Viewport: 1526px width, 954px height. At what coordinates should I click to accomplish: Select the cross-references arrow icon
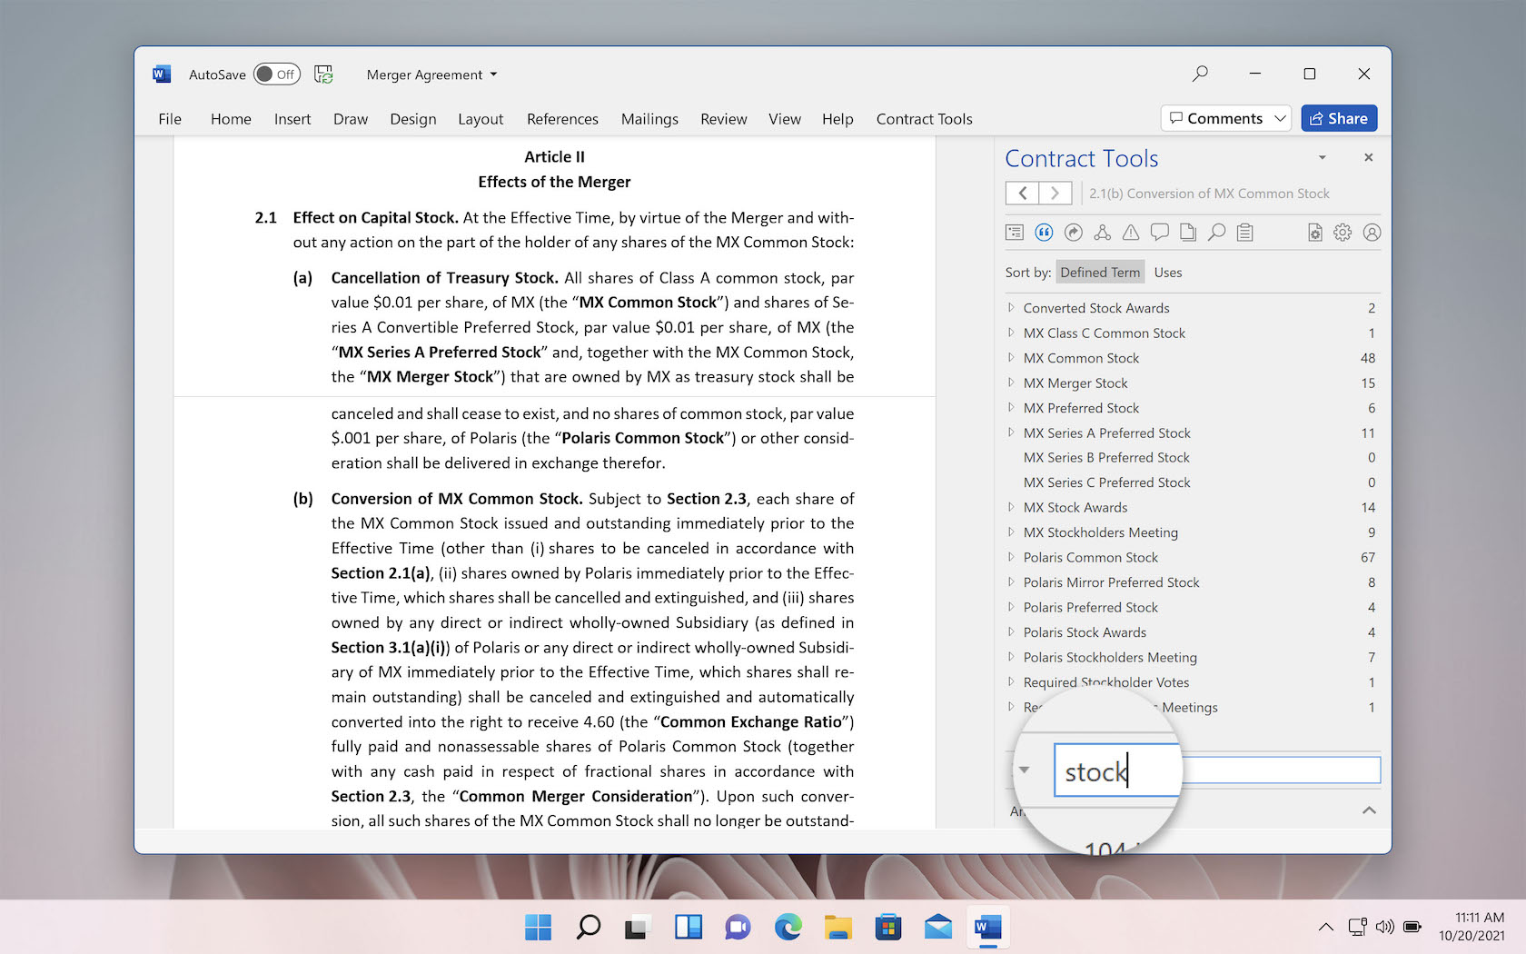click(1073, 233)
